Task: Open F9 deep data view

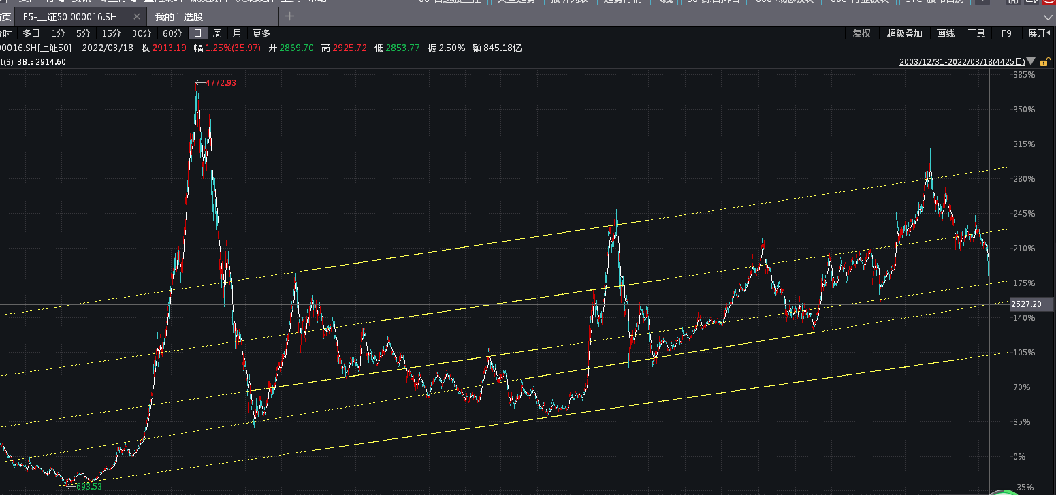Action: (x=1006, y=33)
